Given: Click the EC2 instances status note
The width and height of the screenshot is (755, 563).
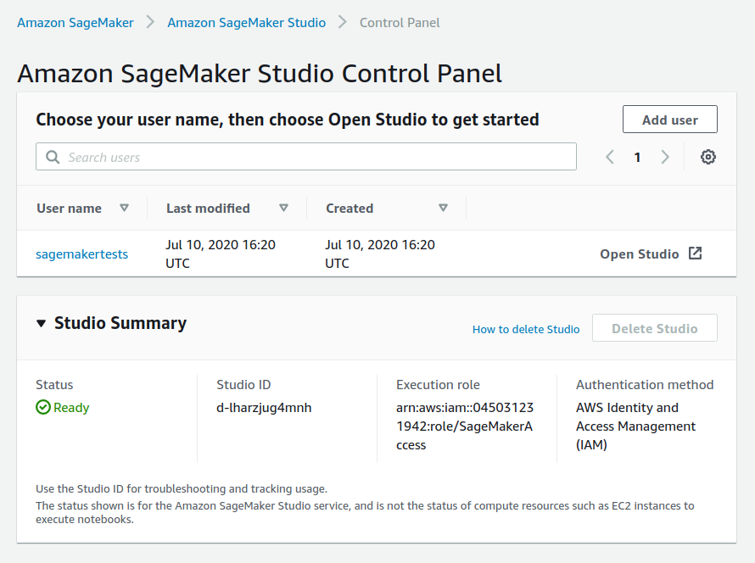Looking at the screenshot, I should coord(365,512).
